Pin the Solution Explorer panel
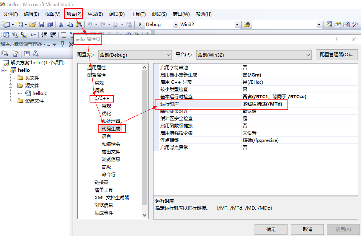 [x=62, y=44]
